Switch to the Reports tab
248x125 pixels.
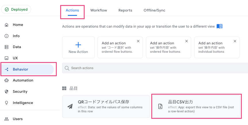click(x=125, y=10)
